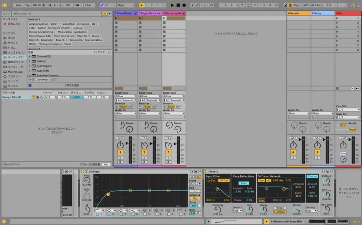This screenshot has height=225, width=362.
Task: Click the Link button in the control bar
Action: pos(18,5)
